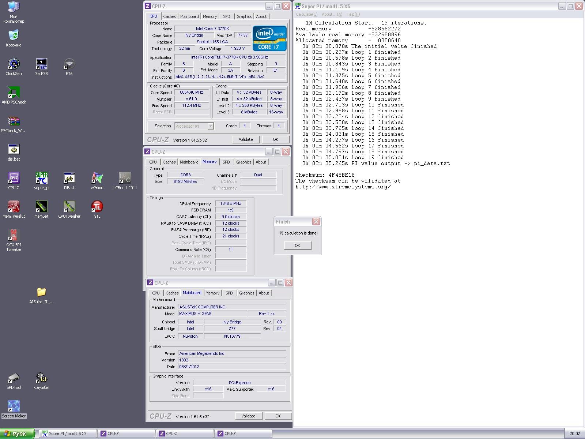Click xtremesystems.org URL text
The height and width of the screenshot is (439, 585).
tap(343, 187)
